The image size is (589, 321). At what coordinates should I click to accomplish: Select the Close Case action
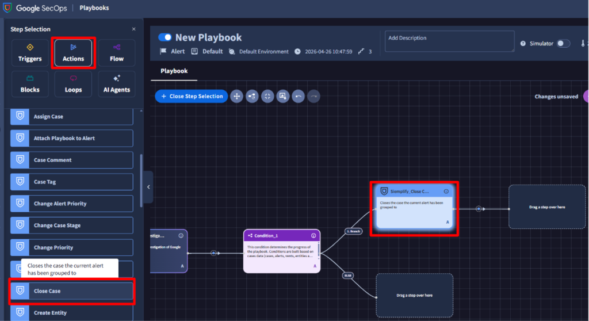point(72,291)
